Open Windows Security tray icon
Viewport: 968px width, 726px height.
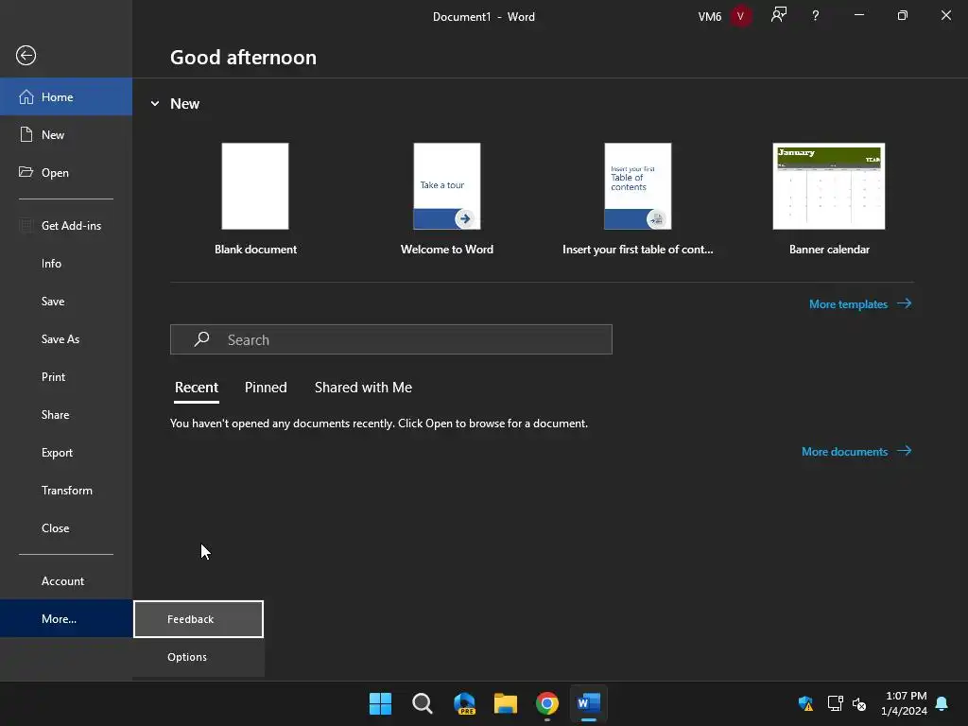[x=805, y=703]
